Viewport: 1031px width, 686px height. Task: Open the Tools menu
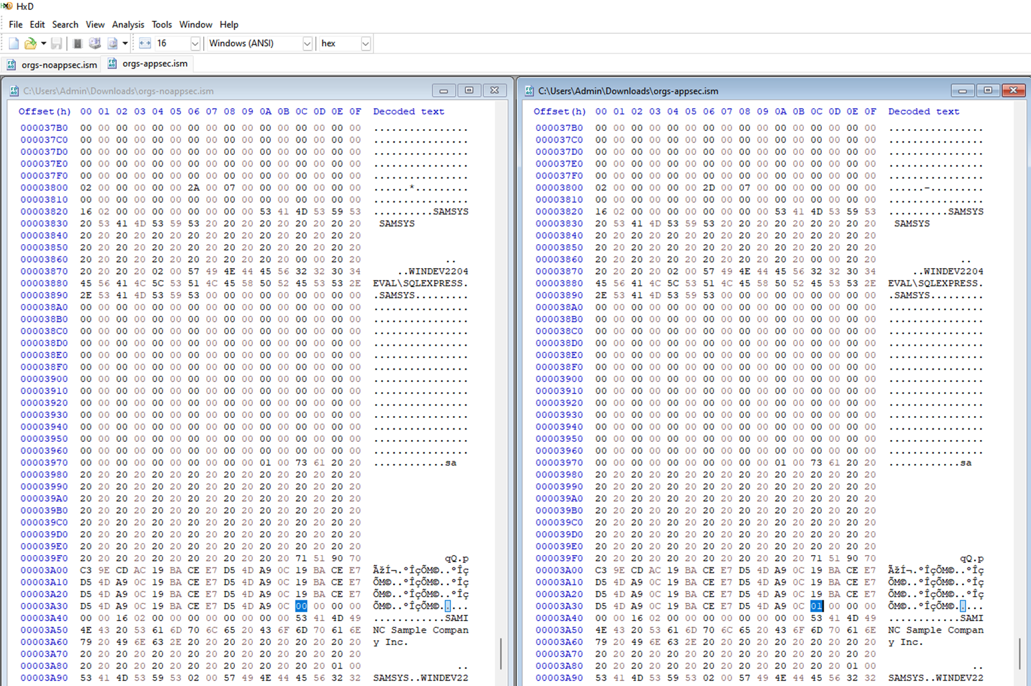tap(162, 24)
